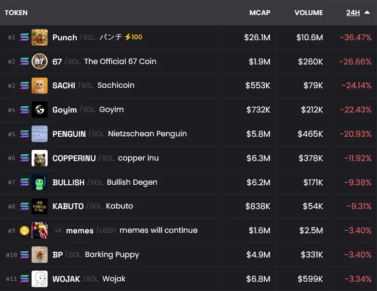Image resolution: width=377 pixels, height=291 pixels.
Task: Toggle the 24H sort arrow
Action: (367, 12)
